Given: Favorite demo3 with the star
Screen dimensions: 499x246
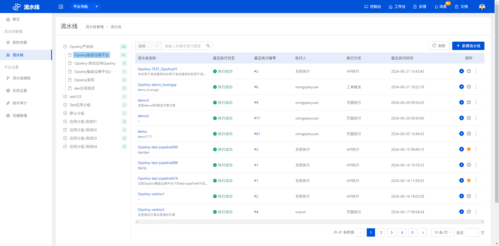Looking at the screenshot, I should point(469,102).
